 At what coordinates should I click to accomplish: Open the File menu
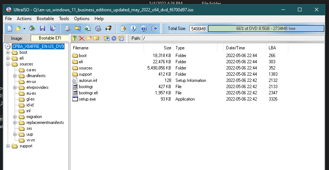pyautogui.click(x=8, y=19)
